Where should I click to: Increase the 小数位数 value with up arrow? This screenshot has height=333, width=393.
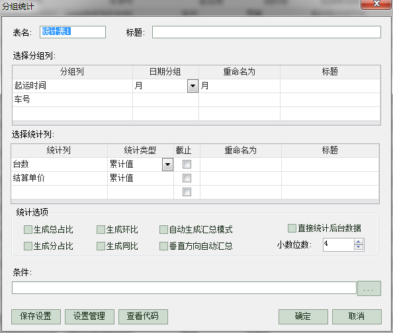tap(359, 242)
